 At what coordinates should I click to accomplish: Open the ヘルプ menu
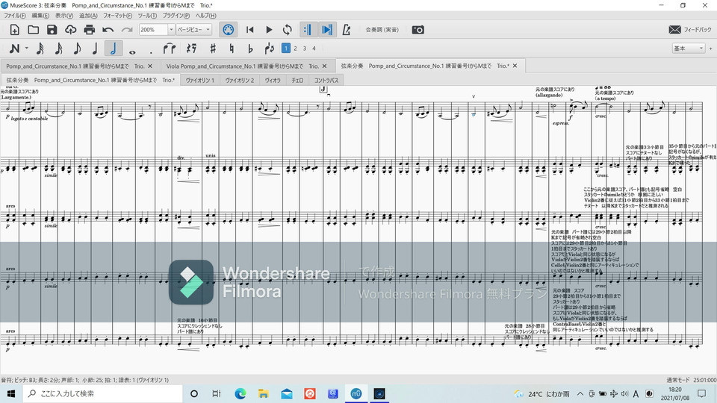(206, 16)
